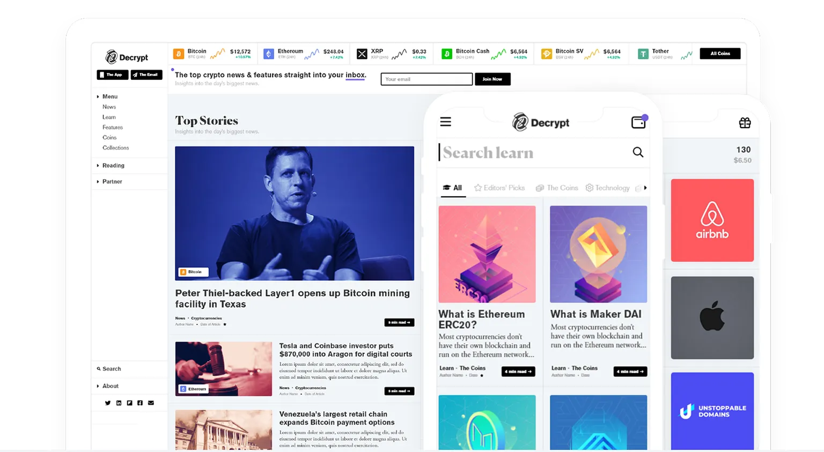The height and width of the screenshot is (452, 824).
Task: Switch to The Coins tab
Action: pos(557,188)
